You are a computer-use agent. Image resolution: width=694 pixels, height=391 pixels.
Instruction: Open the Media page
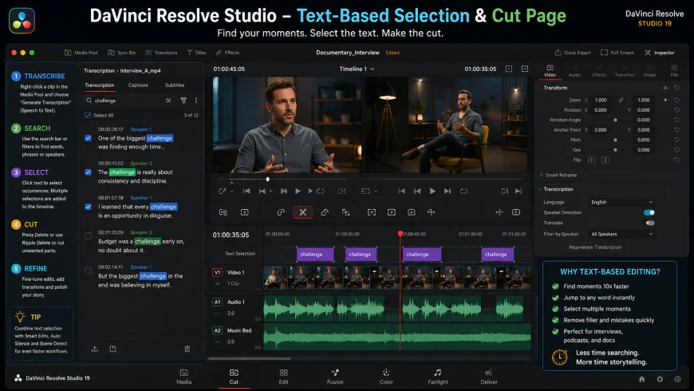(184, 377)
